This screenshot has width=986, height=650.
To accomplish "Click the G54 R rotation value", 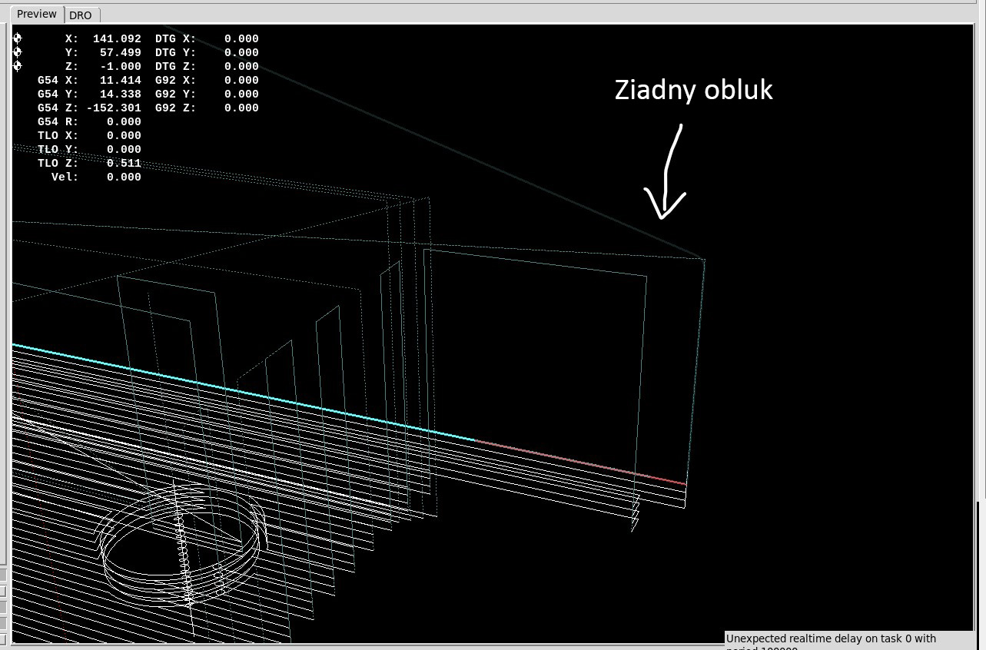I will pos(123,121).
